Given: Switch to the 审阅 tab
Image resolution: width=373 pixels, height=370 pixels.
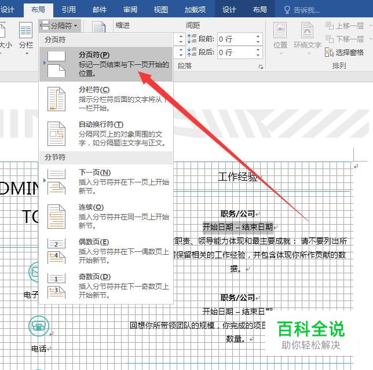Looking at the screenshot, I should (x=130, y=9).
